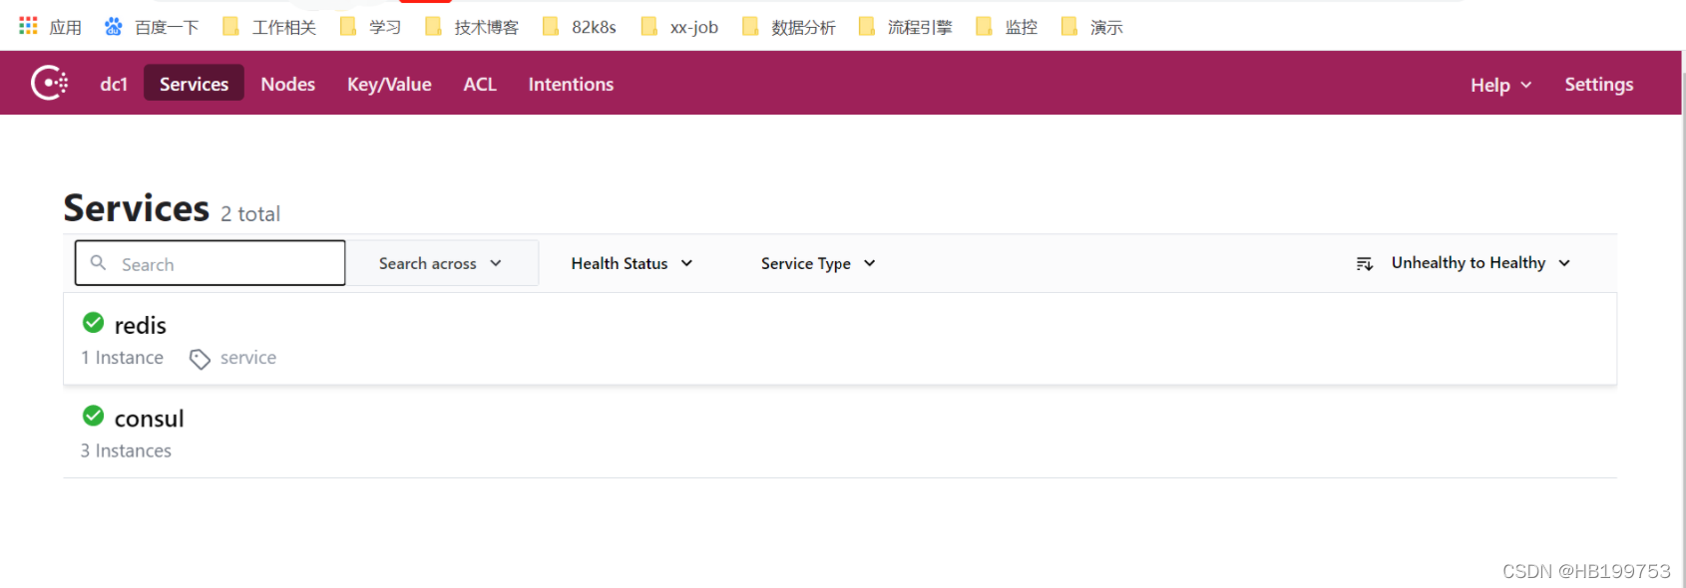
Task: Click the Consul logo icon
Action: point(49,83)
